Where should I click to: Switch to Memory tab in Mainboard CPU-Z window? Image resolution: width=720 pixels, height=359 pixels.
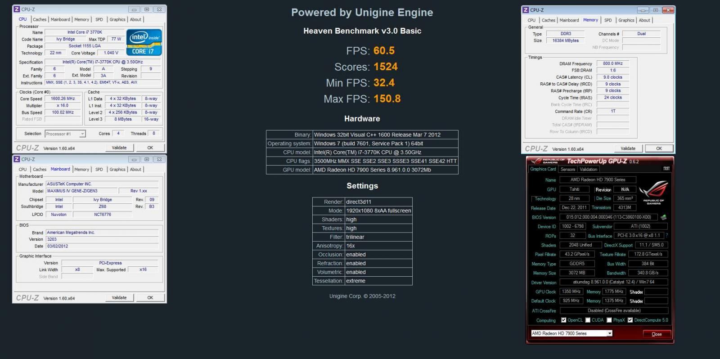[82, 170]
